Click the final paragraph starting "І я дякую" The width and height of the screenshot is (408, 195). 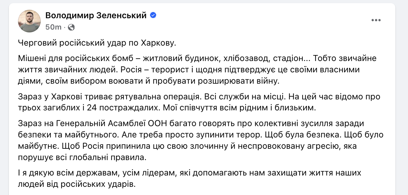click(x=189, y=178)
